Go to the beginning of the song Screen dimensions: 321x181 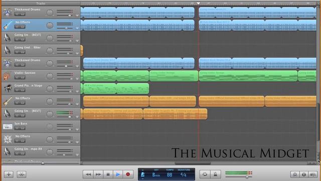[x=108, y=174]
